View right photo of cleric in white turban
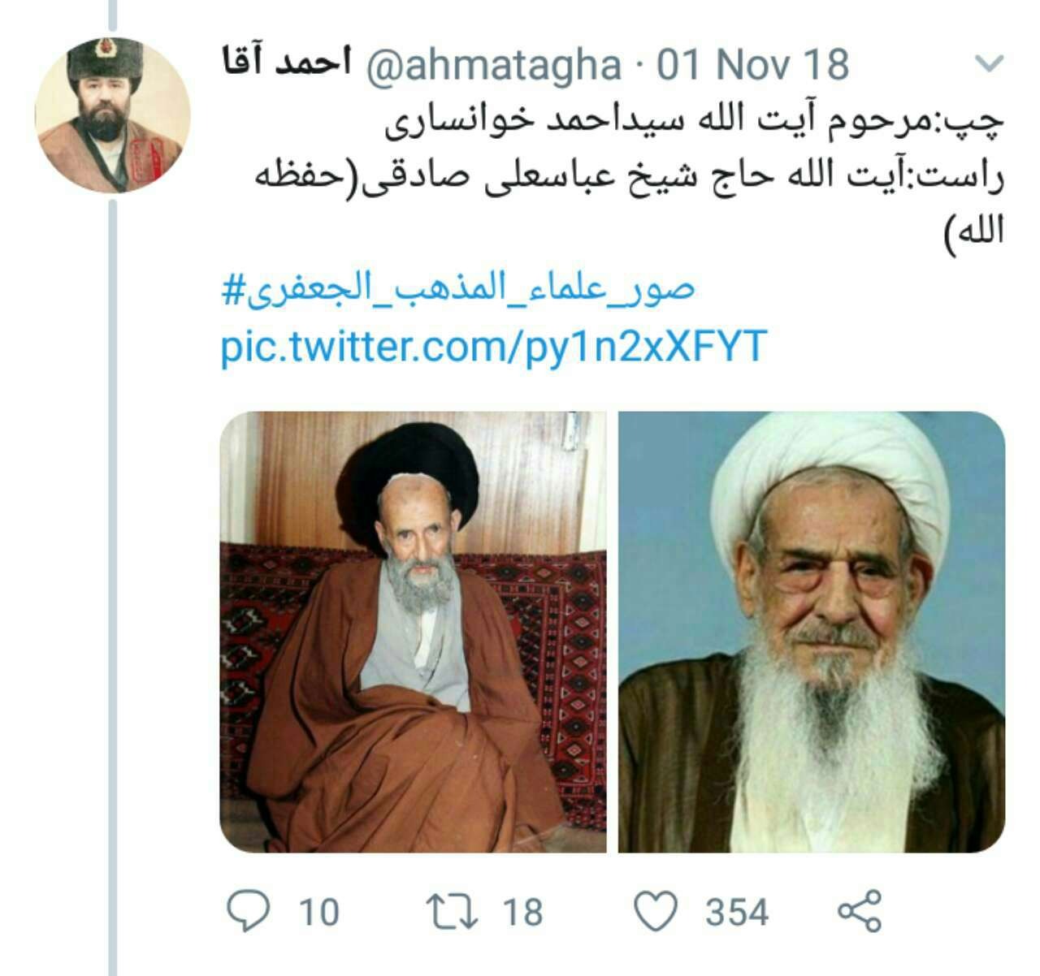 click(x=812, y=633)
